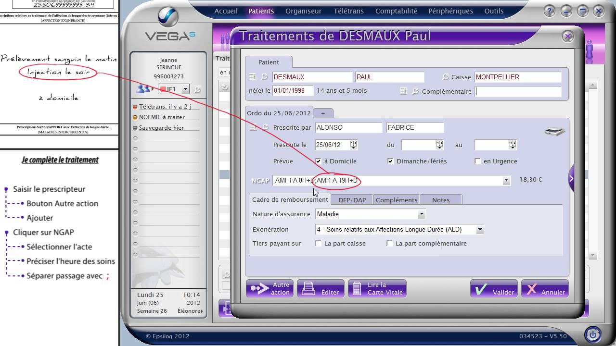Click the 'Autre action' button

pyautogui.click(x=269, y=288)
